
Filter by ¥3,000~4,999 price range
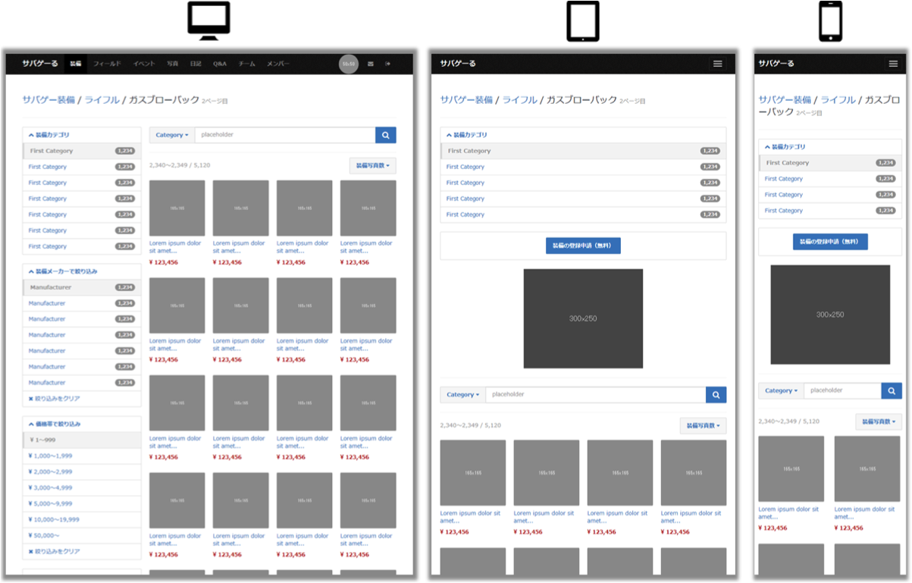pos(82,488)
